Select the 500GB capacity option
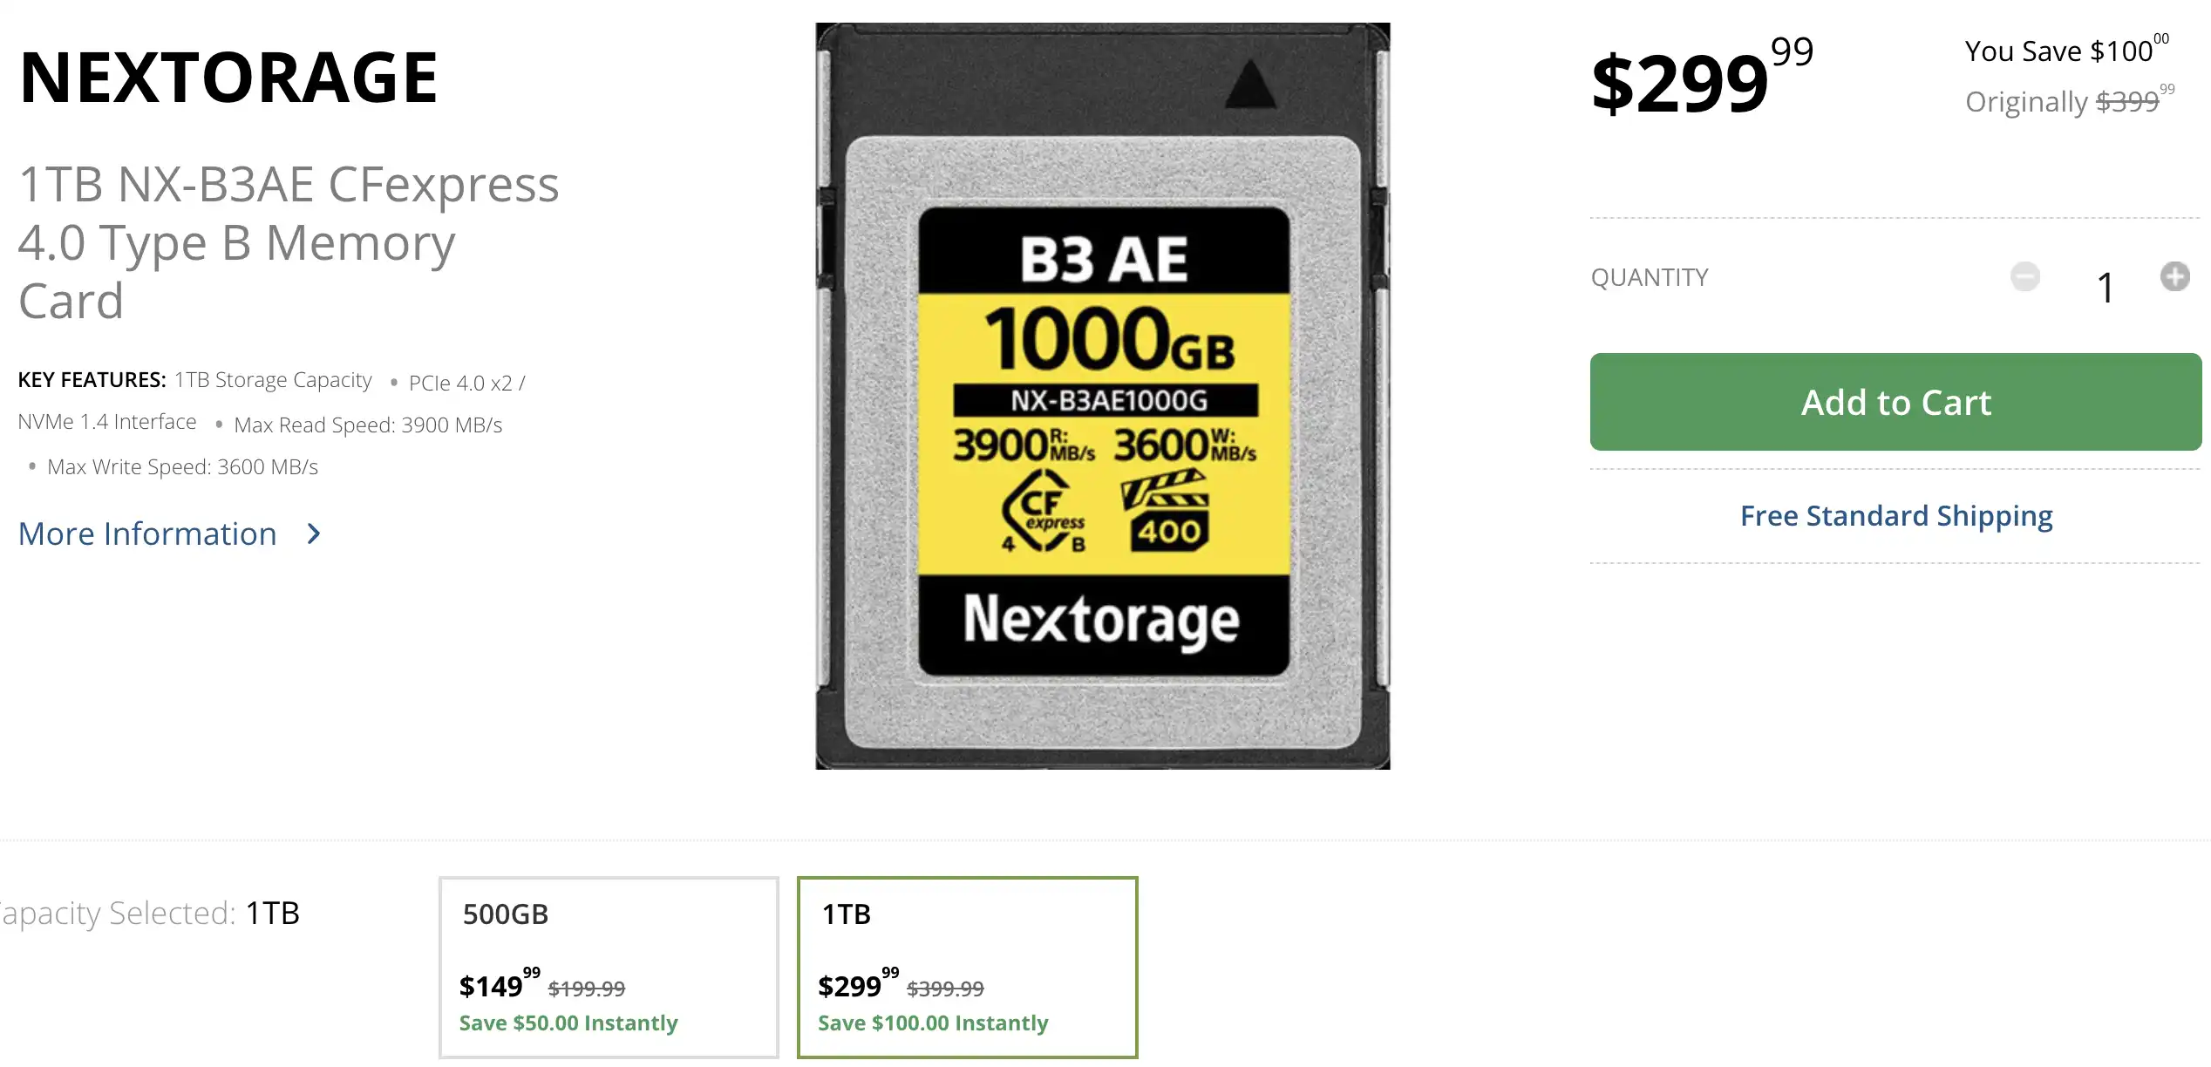Image resolution: width=2211 pixels, height=1067 pixels. tap(609, 967)
